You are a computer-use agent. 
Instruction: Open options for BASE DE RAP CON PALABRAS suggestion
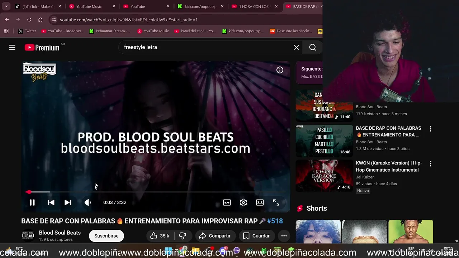click(430, 129)
